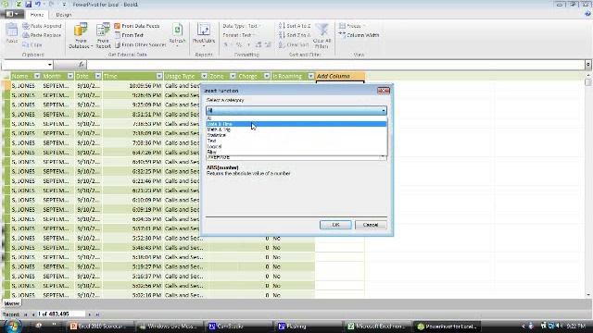Close the Insert Function dialog
593x333 pixels.
(383, 91)
